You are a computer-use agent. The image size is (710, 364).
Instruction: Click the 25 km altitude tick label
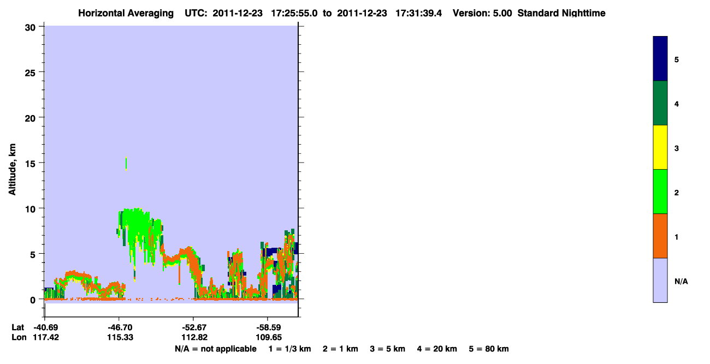(x=32, y=72)
